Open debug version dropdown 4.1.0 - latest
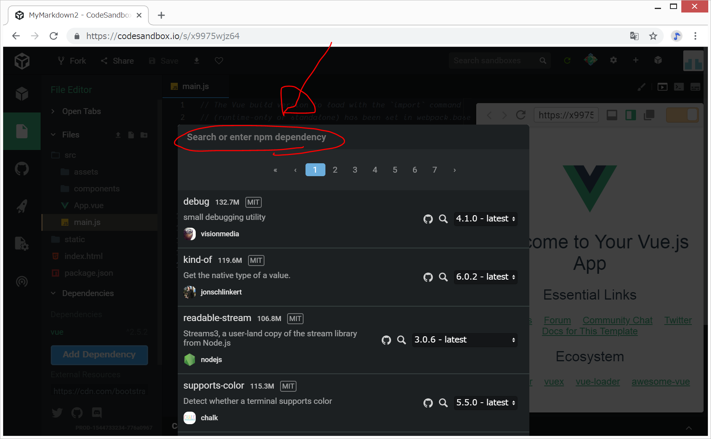Screen dimensions: 711x439 pyautogui.click(x=485, y=219)
